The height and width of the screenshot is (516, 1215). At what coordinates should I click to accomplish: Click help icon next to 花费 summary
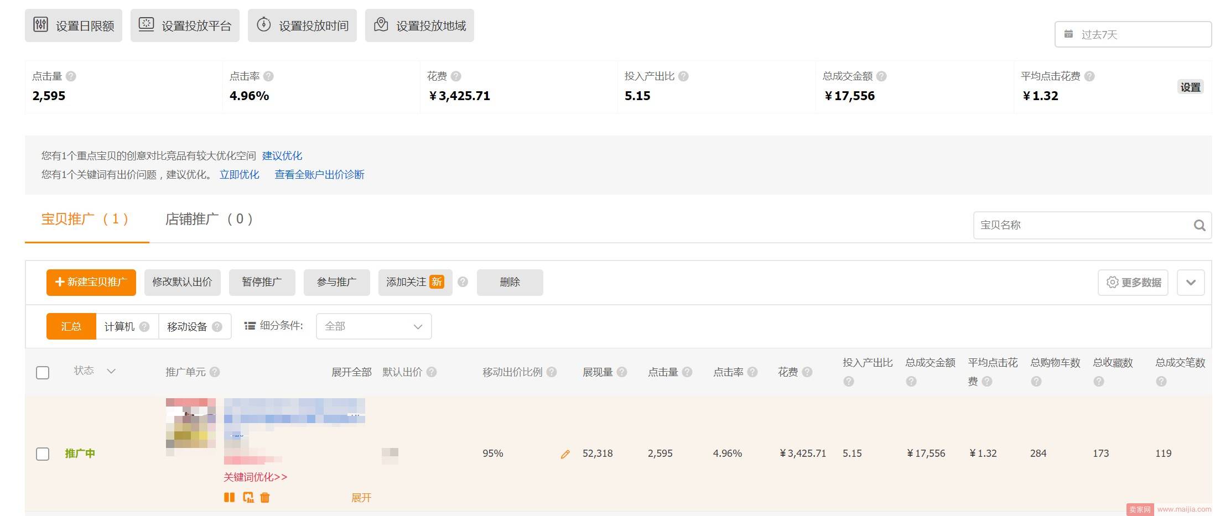(x=456, y=76)
